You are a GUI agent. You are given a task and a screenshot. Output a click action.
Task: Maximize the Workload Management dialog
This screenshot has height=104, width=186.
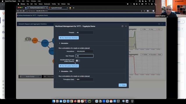(x=122, y=26)
